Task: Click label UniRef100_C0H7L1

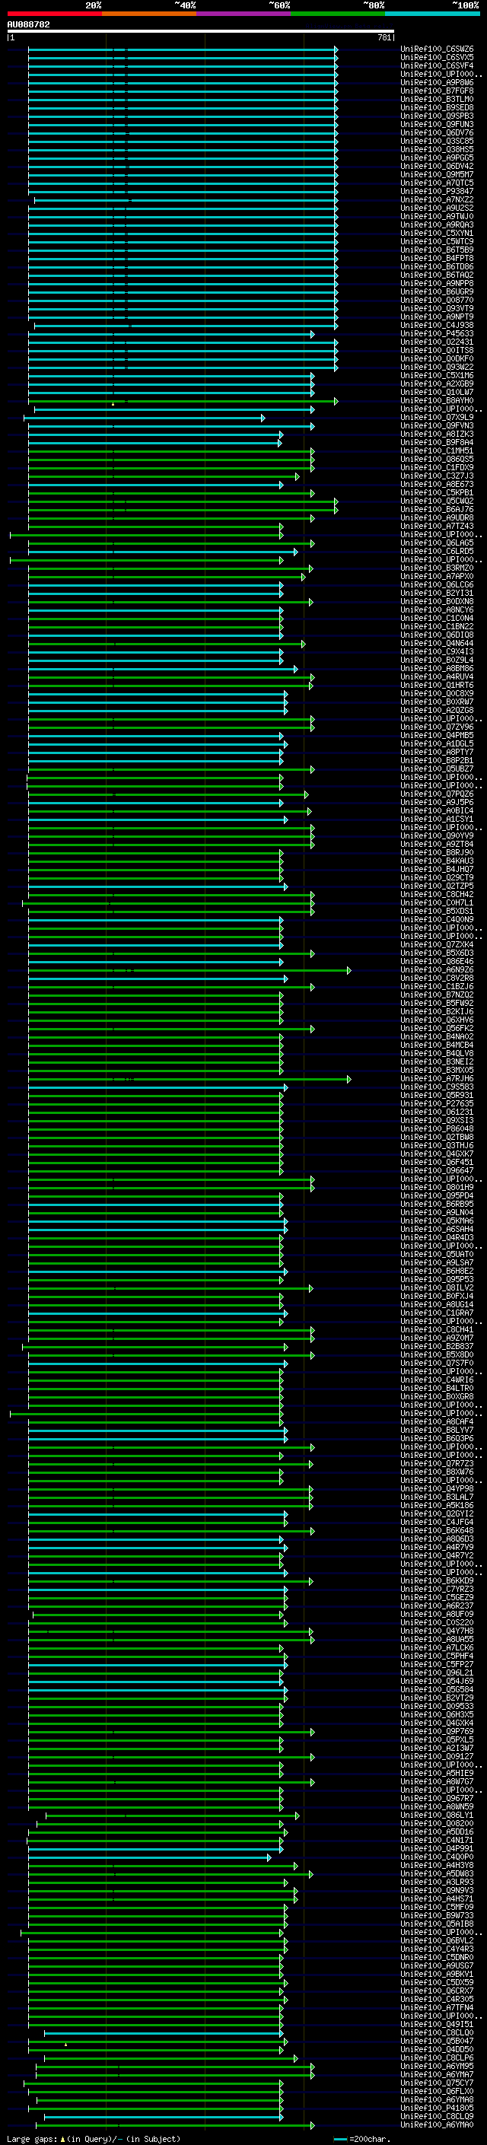Action: 437,902
